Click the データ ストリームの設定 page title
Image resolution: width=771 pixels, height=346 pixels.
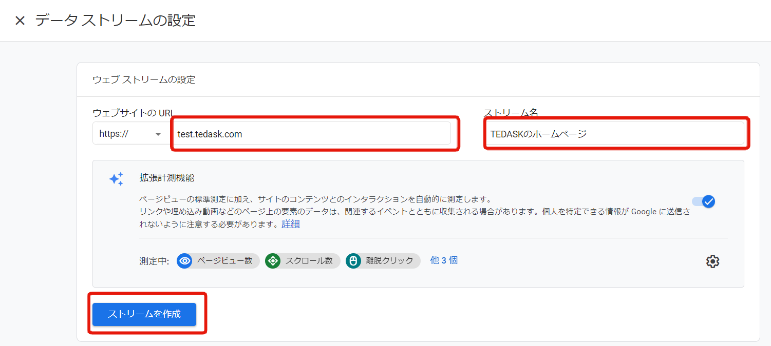coord(116,21)
